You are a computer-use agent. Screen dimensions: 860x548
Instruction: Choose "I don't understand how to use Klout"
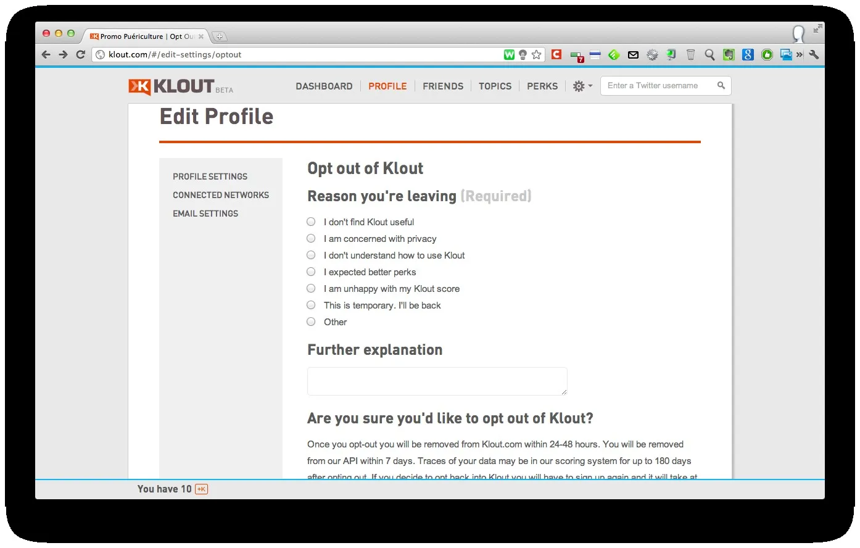pos(311,255)
